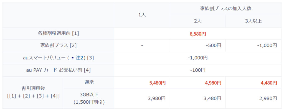
Task: Select the 2人 column header
Action: point(197,21)
